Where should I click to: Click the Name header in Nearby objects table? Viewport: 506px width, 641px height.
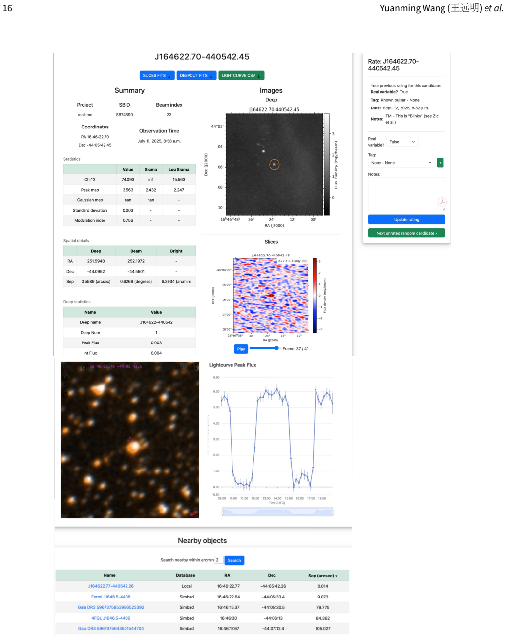(110, 575)
